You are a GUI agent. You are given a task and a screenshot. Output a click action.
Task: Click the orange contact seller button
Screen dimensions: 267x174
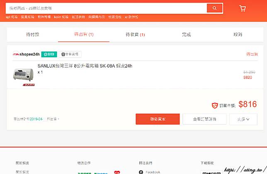coord(158,119)
